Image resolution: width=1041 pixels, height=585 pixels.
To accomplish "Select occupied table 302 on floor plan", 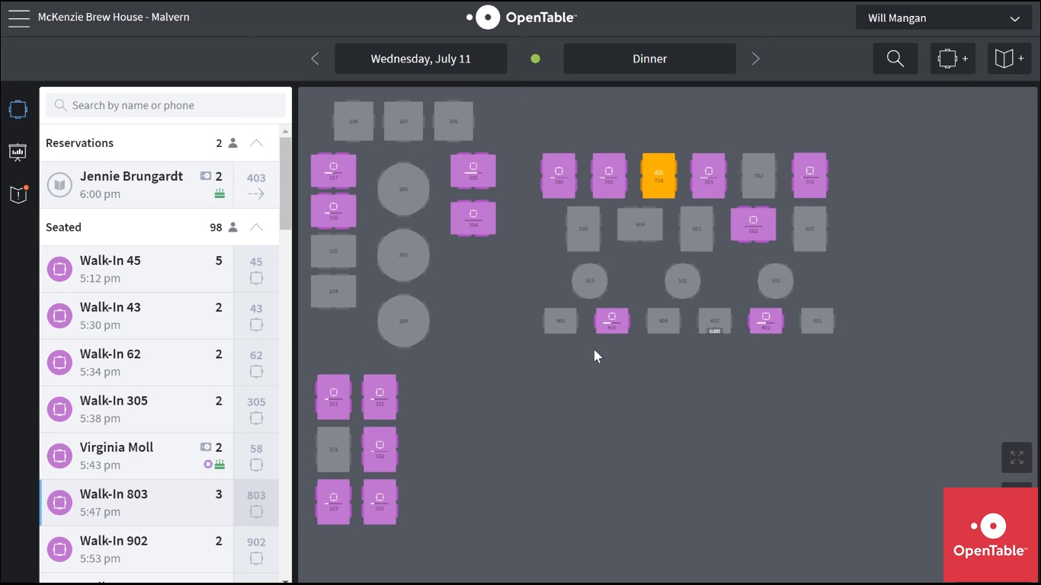I will [x=380, y=449].
